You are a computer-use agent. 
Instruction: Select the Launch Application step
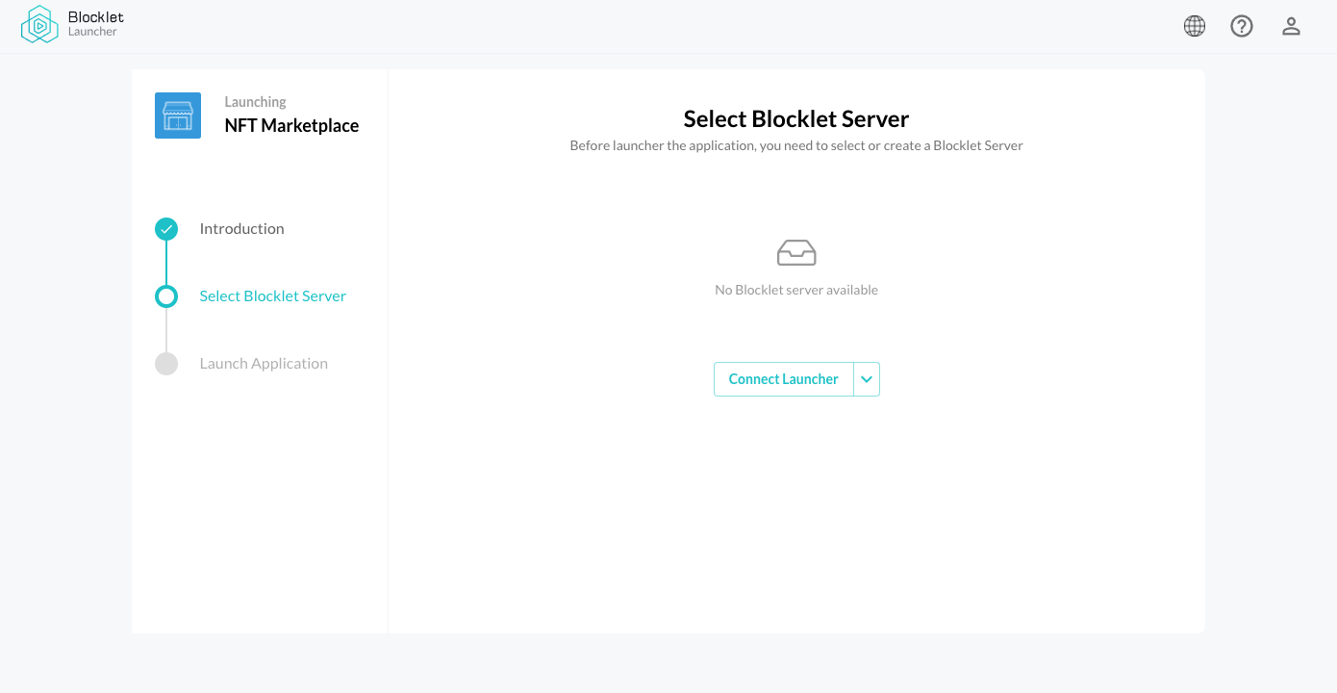(x=264, y=364)
